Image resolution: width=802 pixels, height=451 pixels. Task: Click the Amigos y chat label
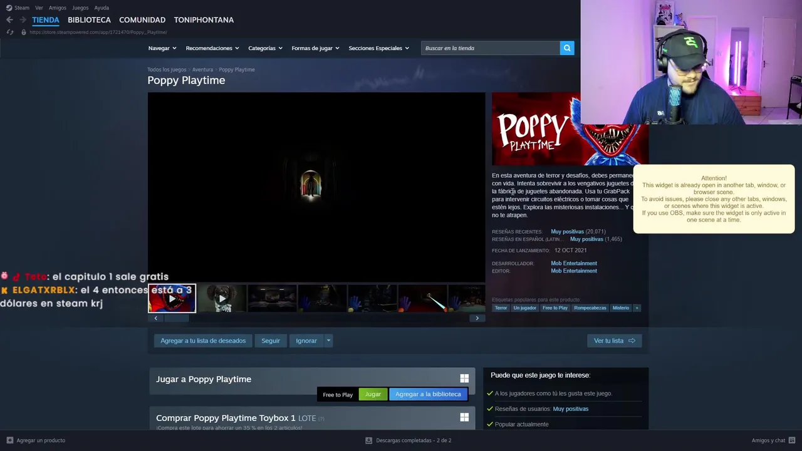(768, 440)
